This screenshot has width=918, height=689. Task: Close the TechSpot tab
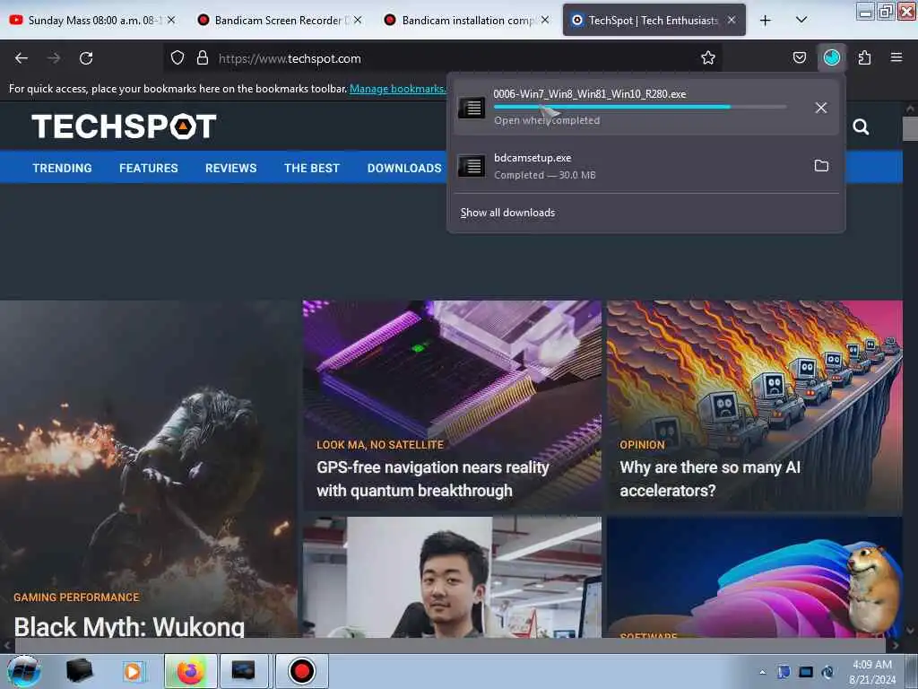[x=732, y=20]
